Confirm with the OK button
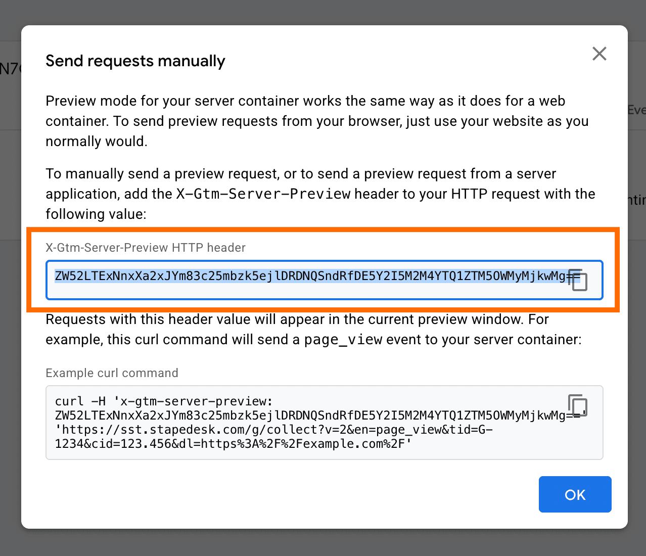Image resolution: width=646 pixels, height=556 pixels. 575,494
